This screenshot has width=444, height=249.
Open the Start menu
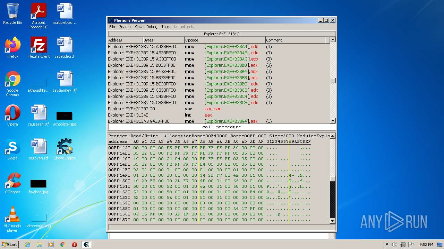[9, 244]
